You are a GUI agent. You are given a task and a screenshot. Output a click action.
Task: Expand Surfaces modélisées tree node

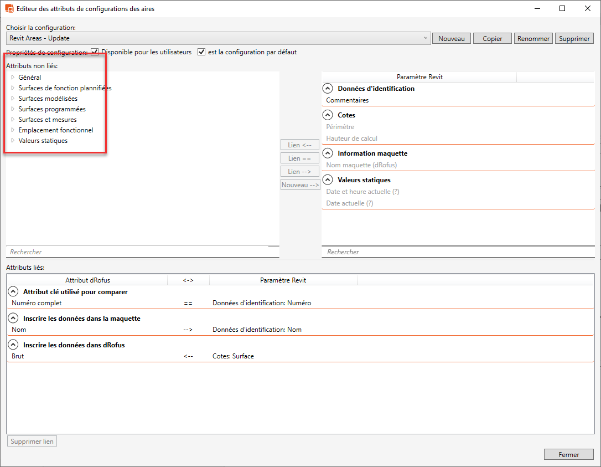pyautogui.click(x=13, y=99)
